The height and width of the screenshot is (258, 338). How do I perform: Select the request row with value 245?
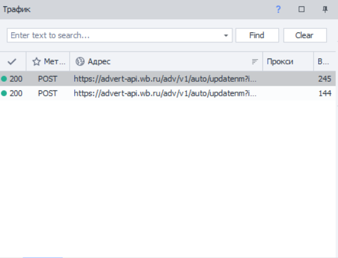pos(168,79)
